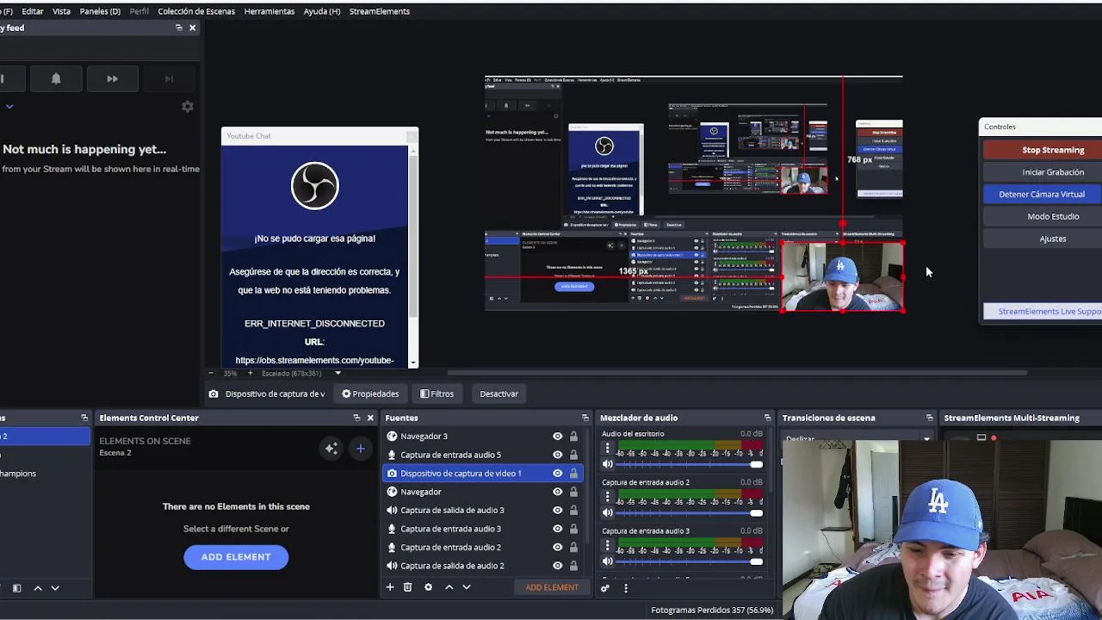The height and width of the screenshot is (620, 1102).
Task: Adjust Captura de entrada audio 3 volume slider
Action: tap(689, 561)
